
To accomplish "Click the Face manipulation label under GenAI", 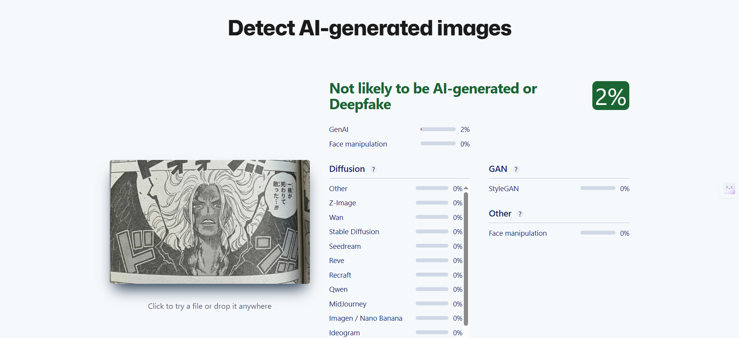I will [358, 144].
